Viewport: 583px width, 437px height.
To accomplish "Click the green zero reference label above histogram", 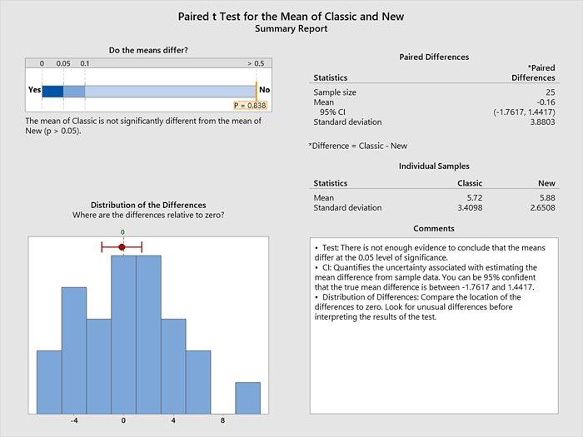I will click(122, 233).
